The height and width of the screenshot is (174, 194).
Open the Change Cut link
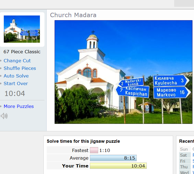pyautogui.click(x=17, y=61)
